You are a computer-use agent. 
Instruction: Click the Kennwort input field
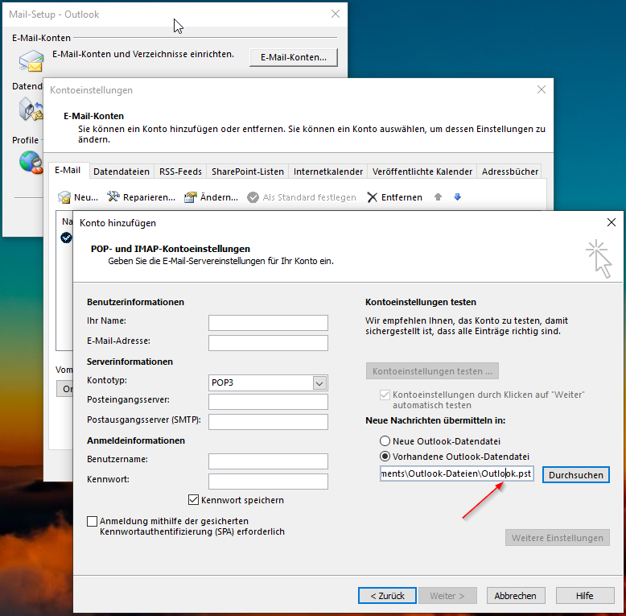pyautogui.click(x=268, y=482)
